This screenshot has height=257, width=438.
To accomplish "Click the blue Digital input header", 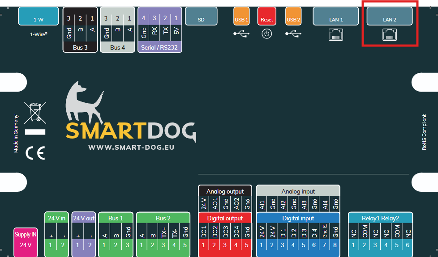I will coord(298,218).
